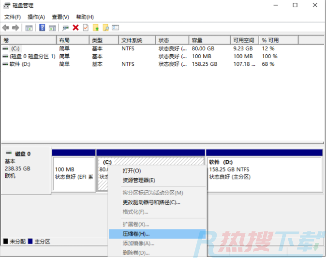The width and height of the screenshot is (326, 258).
Task: Sort by the 可用空间 column header
Action: [x=245, y=40]
